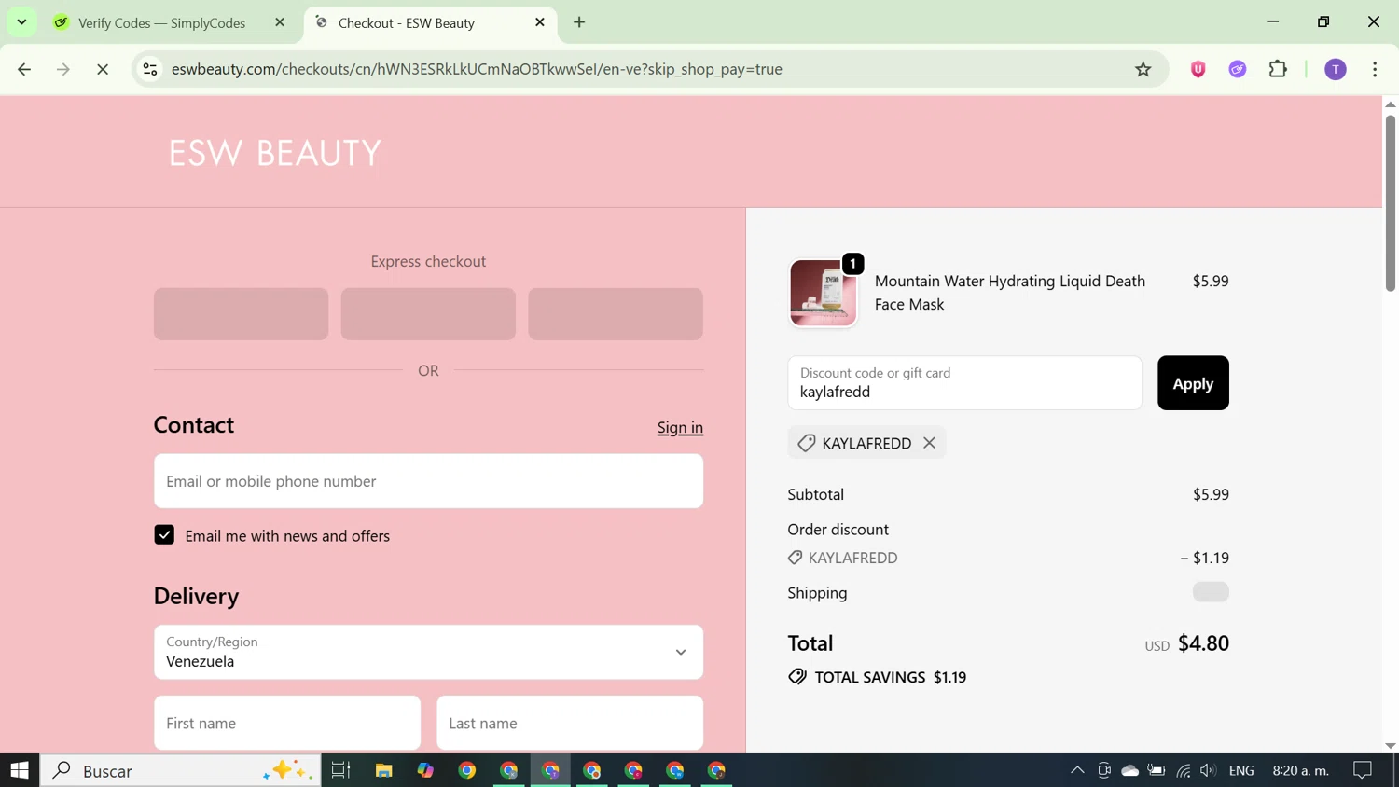Open the OneDrive cloud tray icon
1399x787 pixels.
1129,770
